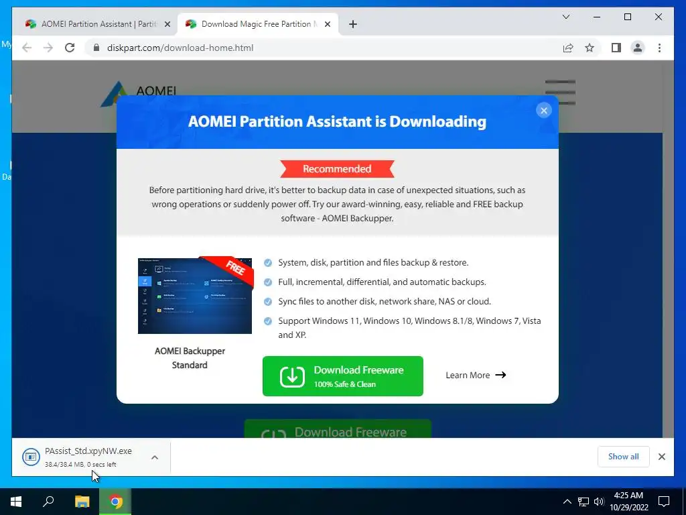This screenshot has width=686, height=515.
Task: Go forward to the next page
Action: 48,48
